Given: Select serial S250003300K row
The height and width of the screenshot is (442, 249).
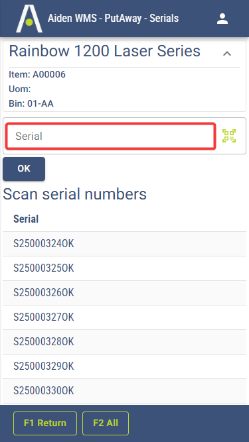Looking at the screenshot, I should pos(125,391).
